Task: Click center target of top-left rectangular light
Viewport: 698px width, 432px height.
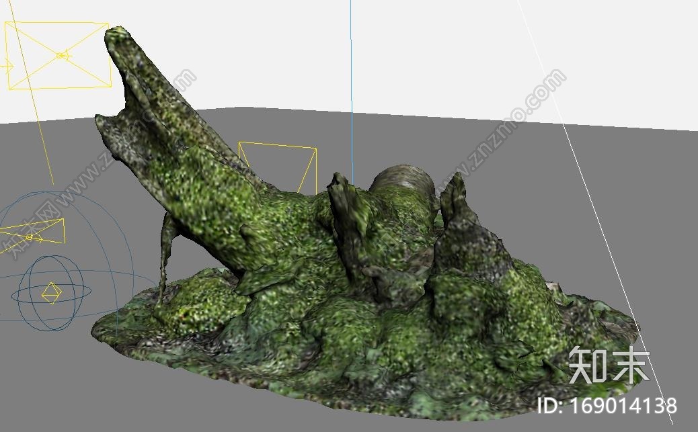Action: tap(61, 56)
